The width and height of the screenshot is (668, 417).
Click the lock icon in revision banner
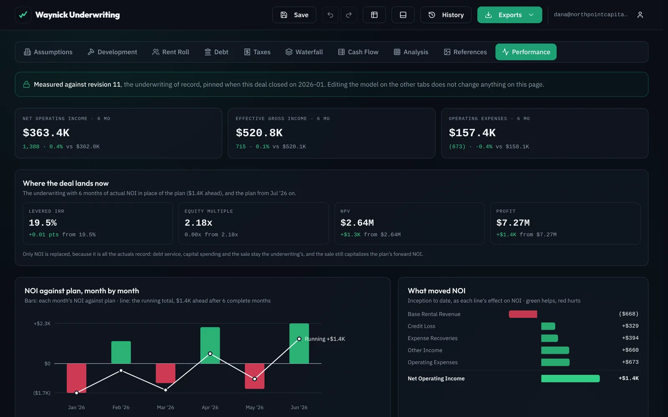(26, 84)
